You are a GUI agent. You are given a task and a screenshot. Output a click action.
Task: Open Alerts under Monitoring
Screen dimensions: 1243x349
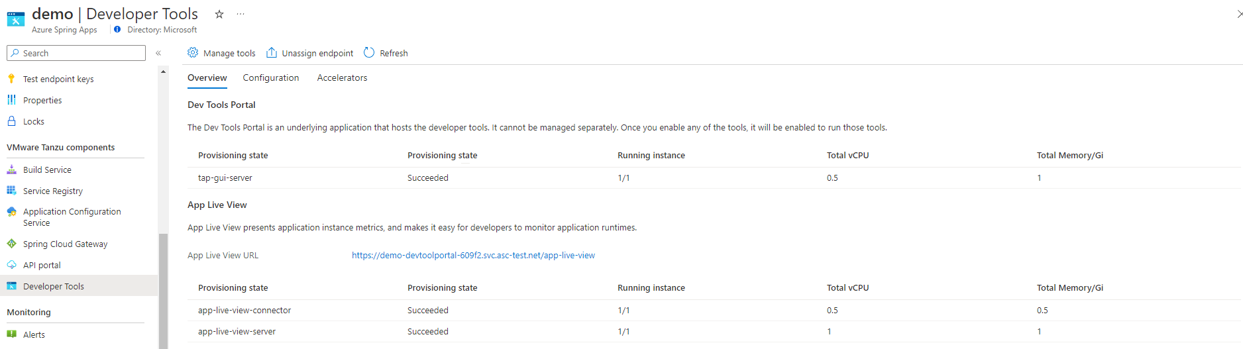(34, 334)
